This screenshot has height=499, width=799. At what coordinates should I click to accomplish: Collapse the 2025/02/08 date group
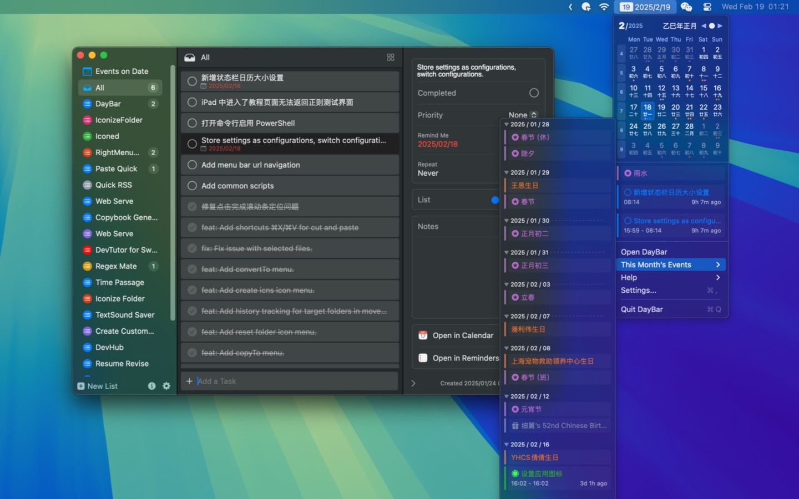pos(506,348)
